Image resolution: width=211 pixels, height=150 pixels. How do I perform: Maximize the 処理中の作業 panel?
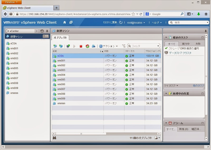[203, 94]
